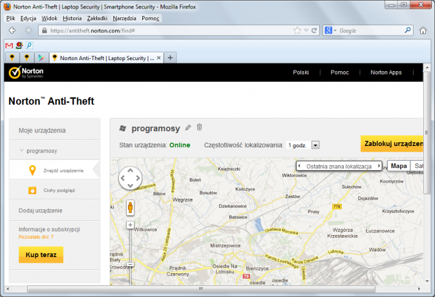Switch to the Play Store pinned tab
Screen dimensions: 435x297
(41, 58)
